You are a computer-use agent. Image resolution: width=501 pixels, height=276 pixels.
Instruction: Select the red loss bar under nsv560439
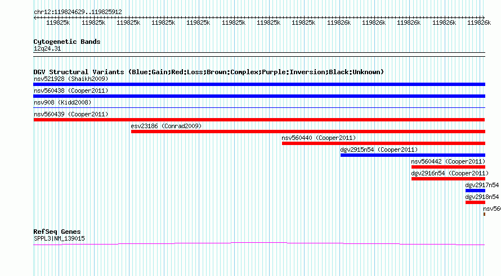tap(259, 120)
